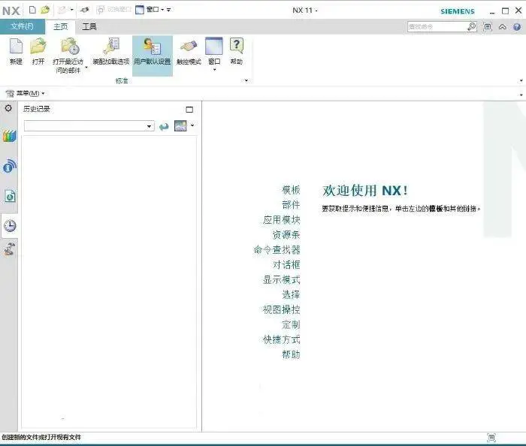Screen dimensions: 526x446
Task: Select the History clock tab
Action: click(x=10, y=226)
